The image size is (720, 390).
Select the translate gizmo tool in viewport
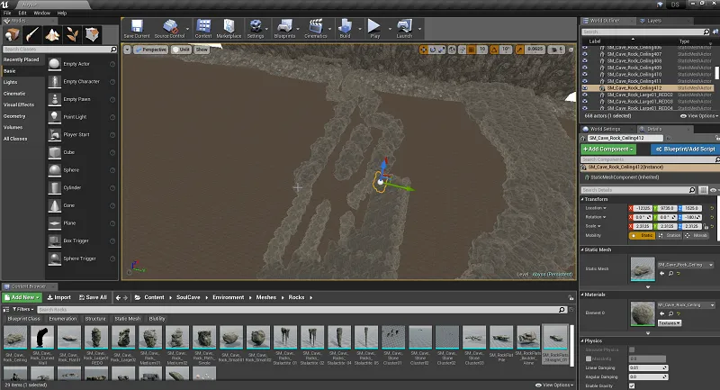[x=423, y=50]
